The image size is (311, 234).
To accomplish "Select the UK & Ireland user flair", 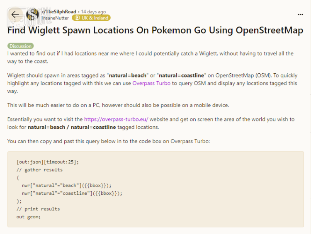I will [x=91, y=18].
